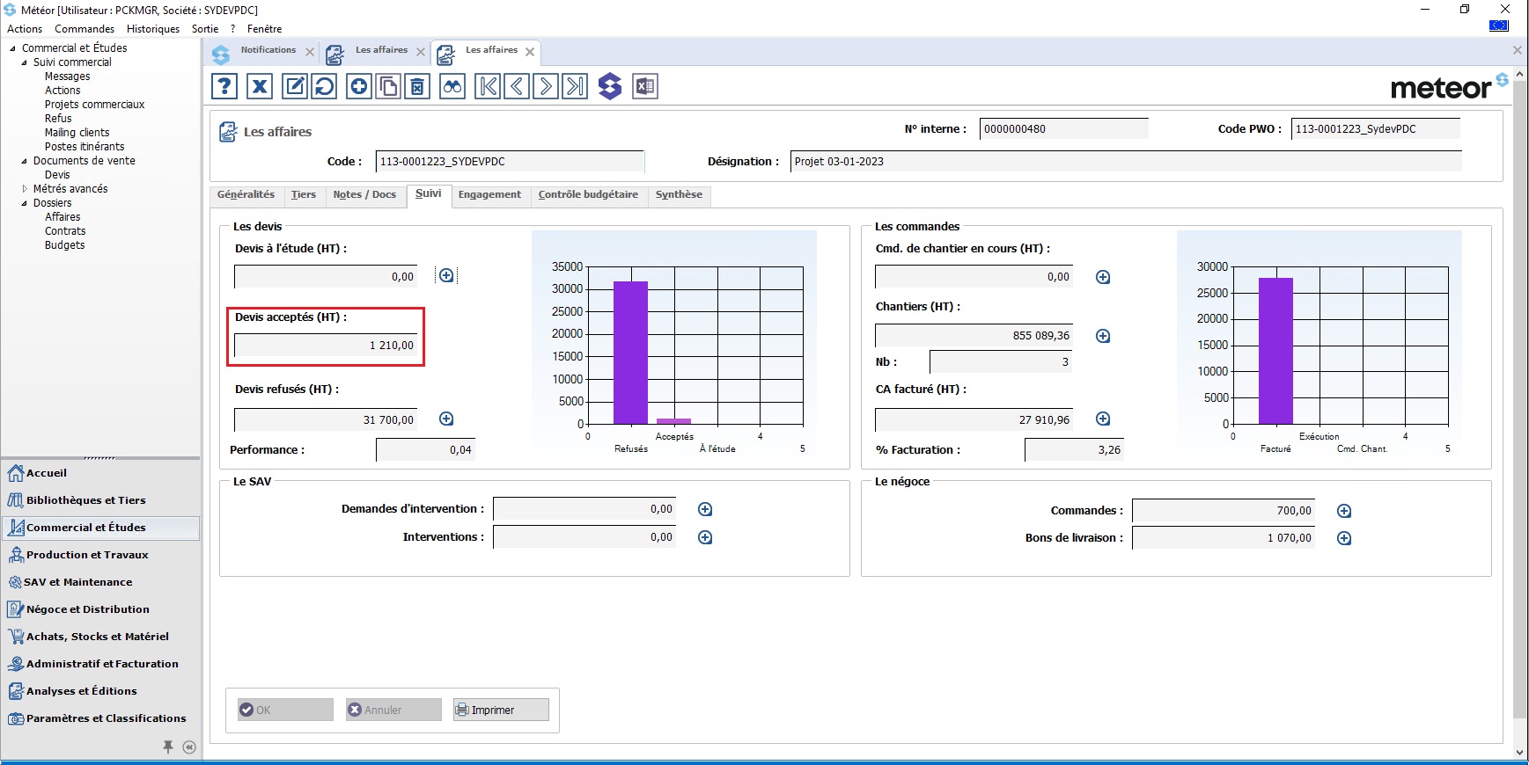
Task: Go to last record icon
Action: coord(575,86)
